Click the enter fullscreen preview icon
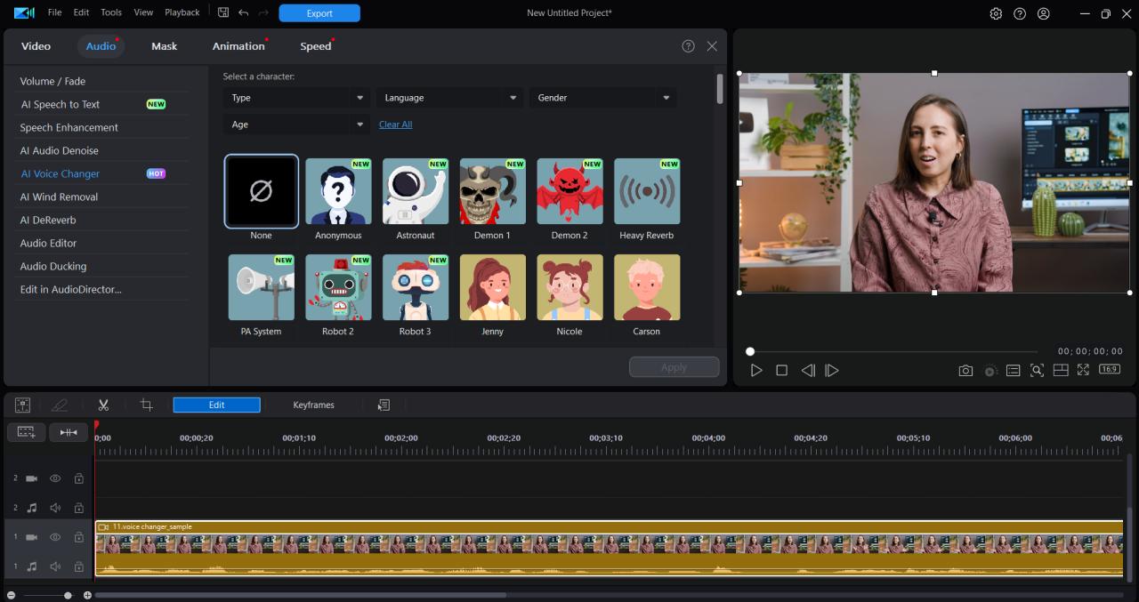This screenshot has width=1139, height=602. [1083, 370]
